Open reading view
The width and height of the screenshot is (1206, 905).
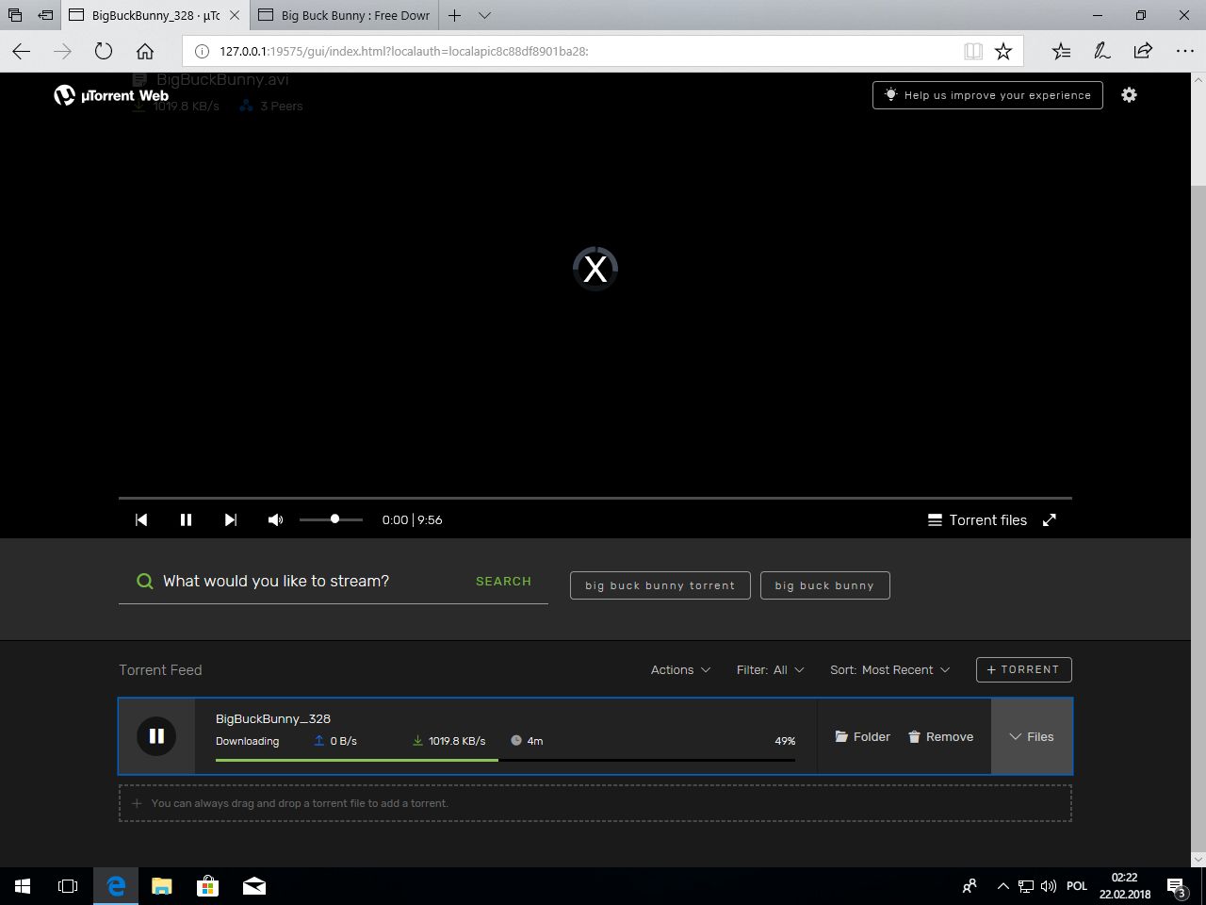(x=973, y=51)
